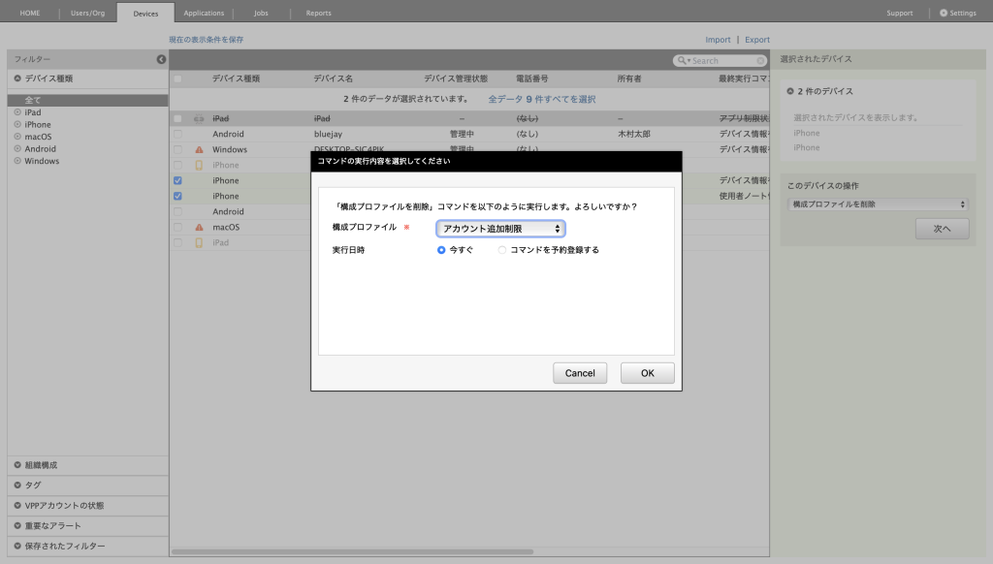This screenshot has height=564, width=993.
Task: Select コマンドを予約登録する radio option
Action: coord(502,250)
